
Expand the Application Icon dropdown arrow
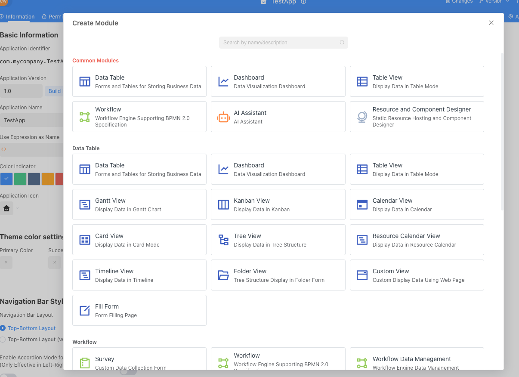pos(17,209)
